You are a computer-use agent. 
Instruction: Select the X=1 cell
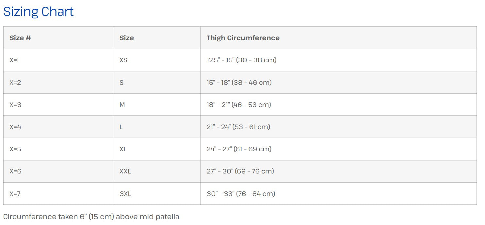tap(14, 60)
